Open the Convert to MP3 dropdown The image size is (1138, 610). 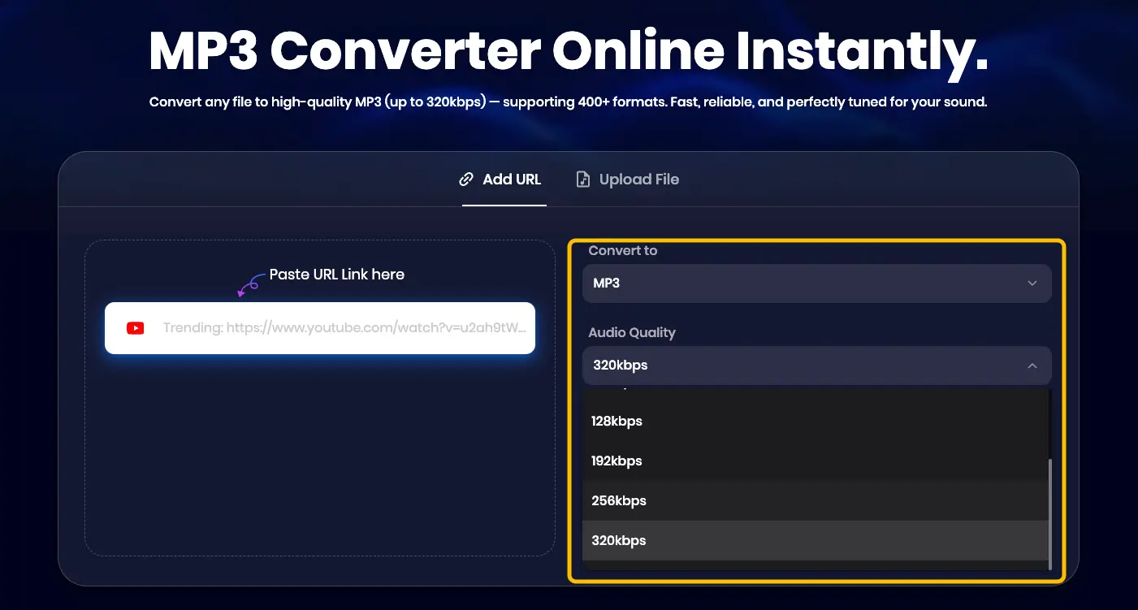click(x=816, y=283)
